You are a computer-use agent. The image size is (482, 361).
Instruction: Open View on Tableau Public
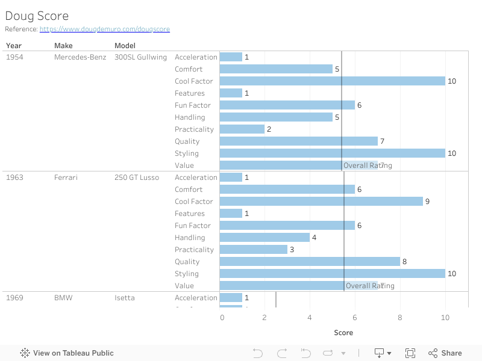pyautogui.click(x=67, y=353)
